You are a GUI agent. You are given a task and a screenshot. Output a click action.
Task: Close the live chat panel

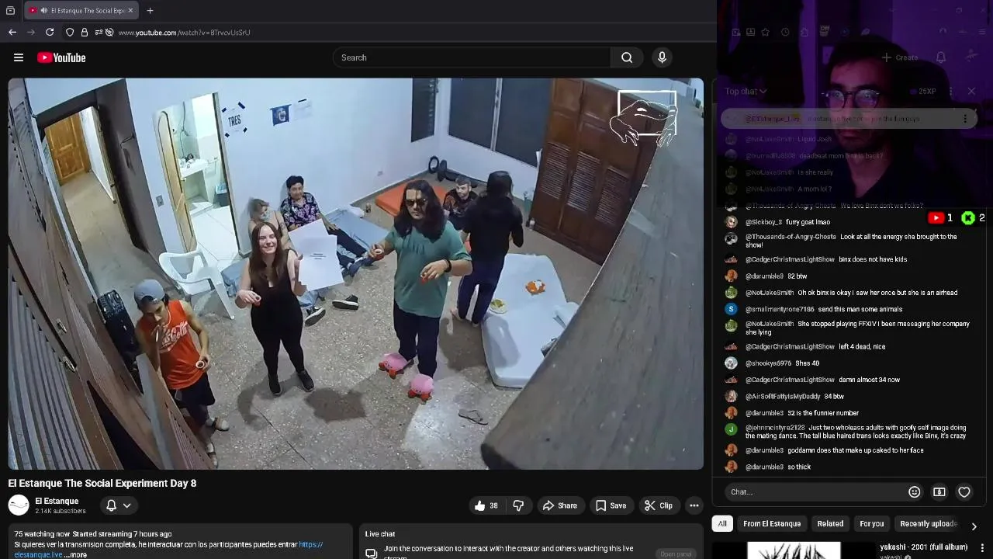coord(971,91)
